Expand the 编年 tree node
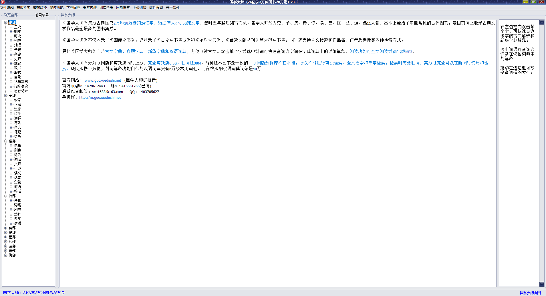 (x=11, y=31)
